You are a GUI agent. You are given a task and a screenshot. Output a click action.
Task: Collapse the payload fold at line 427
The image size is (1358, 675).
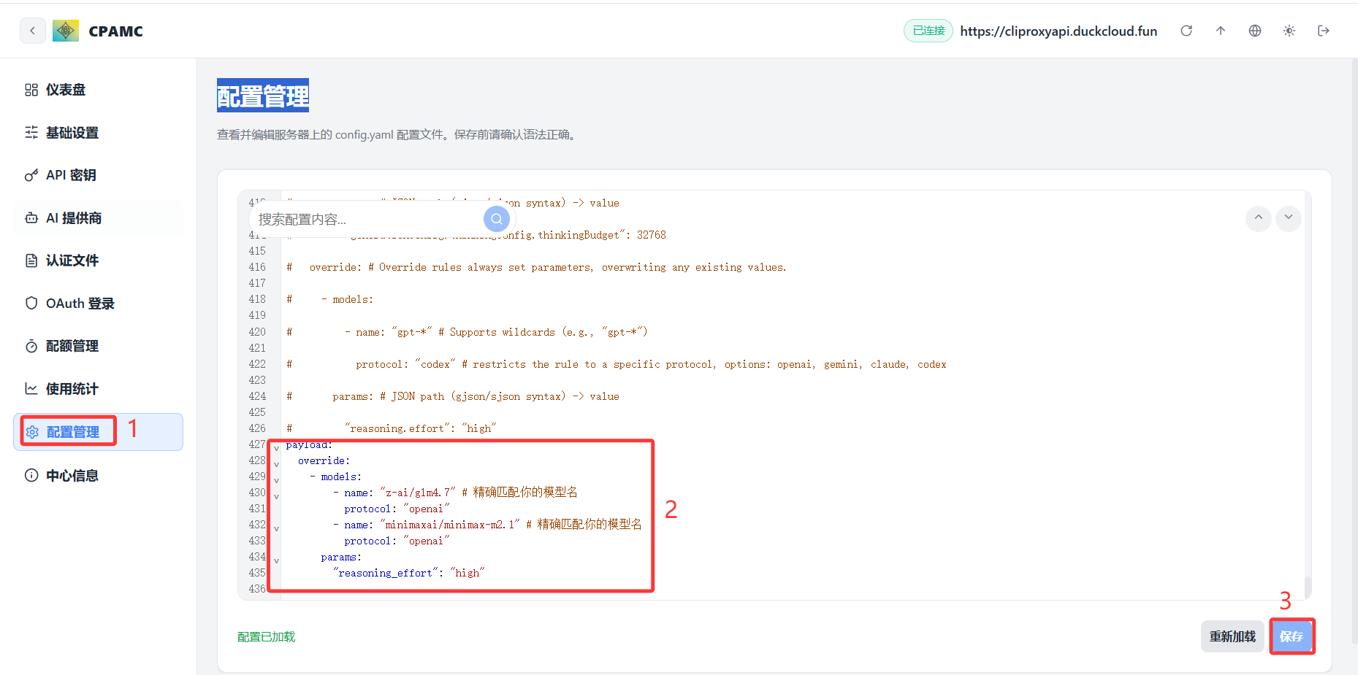coord(276,448)
